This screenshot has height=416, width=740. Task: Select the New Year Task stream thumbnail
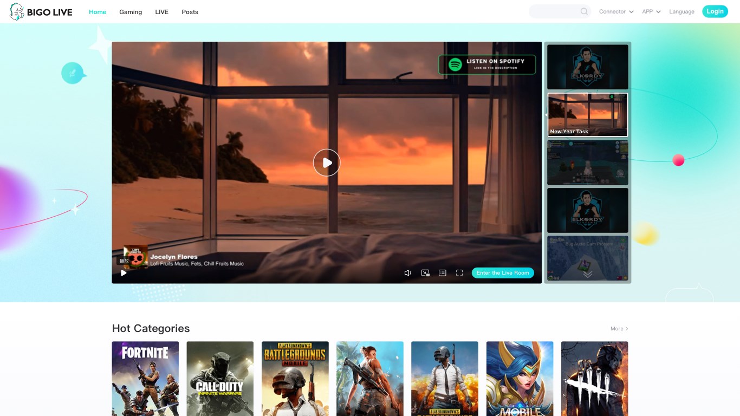587,114
